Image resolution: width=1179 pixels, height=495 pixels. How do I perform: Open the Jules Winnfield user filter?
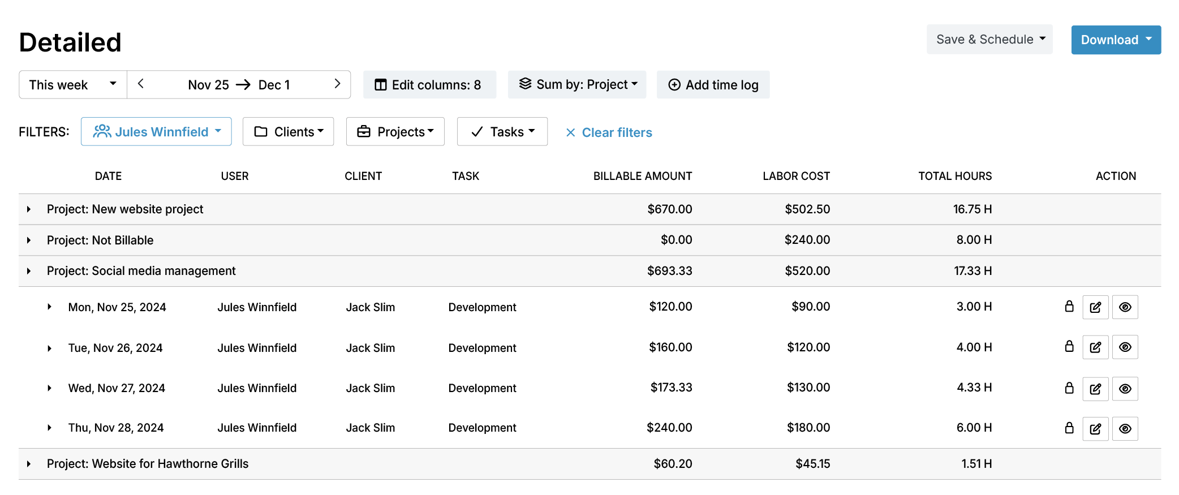(156, 131)
